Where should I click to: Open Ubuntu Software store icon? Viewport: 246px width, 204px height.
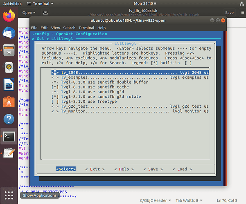[9, 102]
